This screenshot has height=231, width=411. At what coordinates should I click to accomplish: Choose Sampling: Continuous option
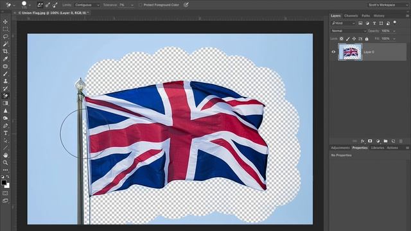40,4
